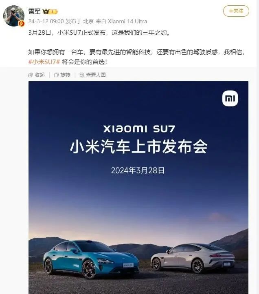Rotate the image with 旋转 icon

56,75
